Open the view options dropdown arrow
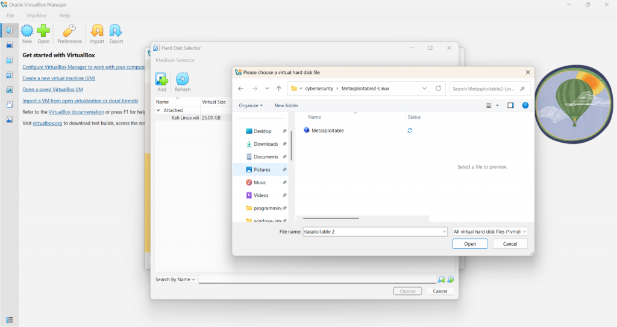Viewport: 617px width, 327px height. coord(497,105)
